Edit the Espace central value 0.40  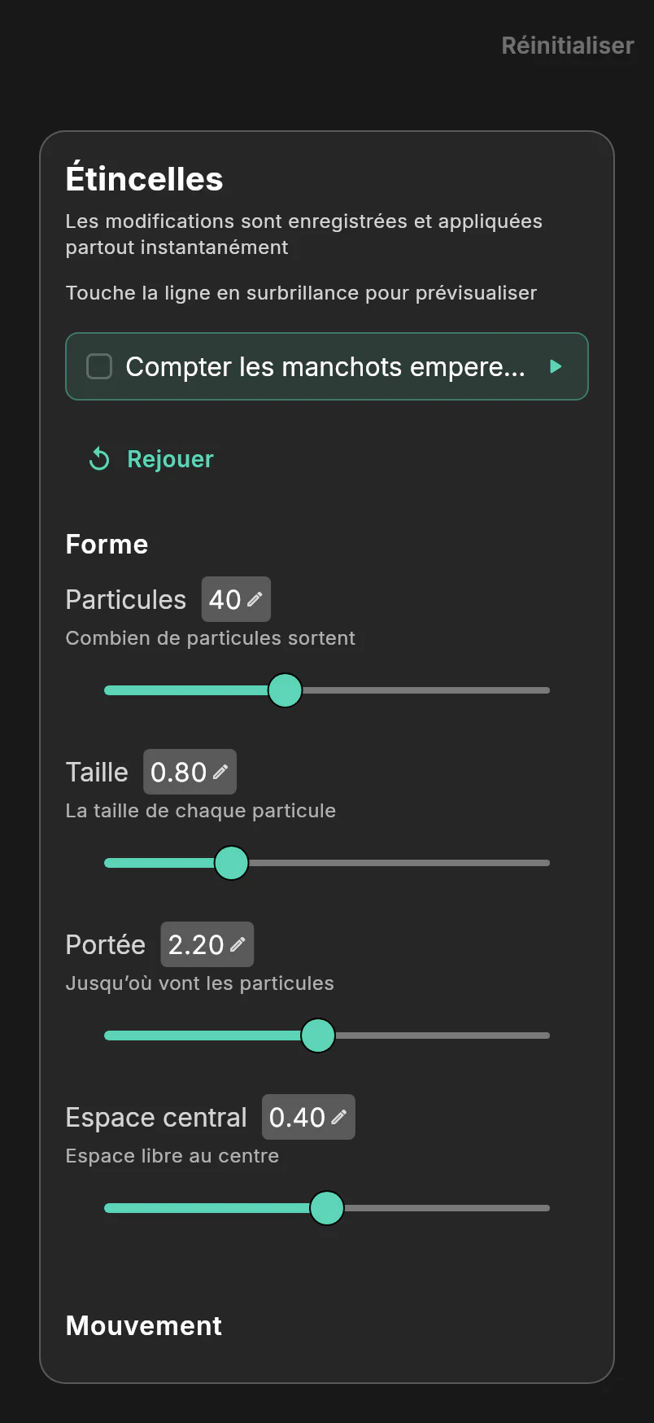click(308, 1117)
